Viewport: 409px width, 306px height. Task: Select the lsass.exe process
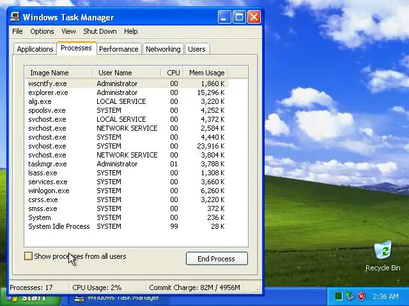click(127, 173)
